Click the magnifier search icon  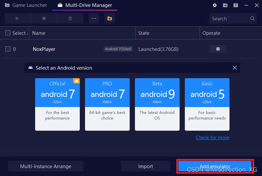click(252, 18)
